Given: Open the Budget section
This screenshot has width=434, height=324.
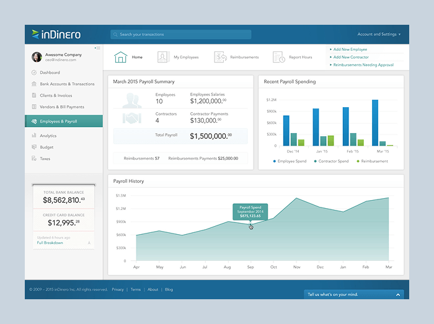Looking at the screenshot, I should 46,147.
